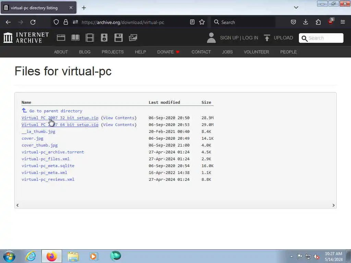Open the Firefox hamburger menu
The image size is (351, 263).
(343, 22)
